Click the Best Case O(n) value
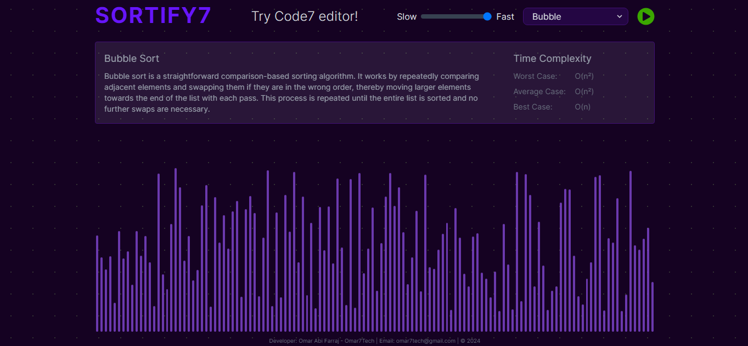The height and width of the screenshot is (346, 748). tap(582, 107)
